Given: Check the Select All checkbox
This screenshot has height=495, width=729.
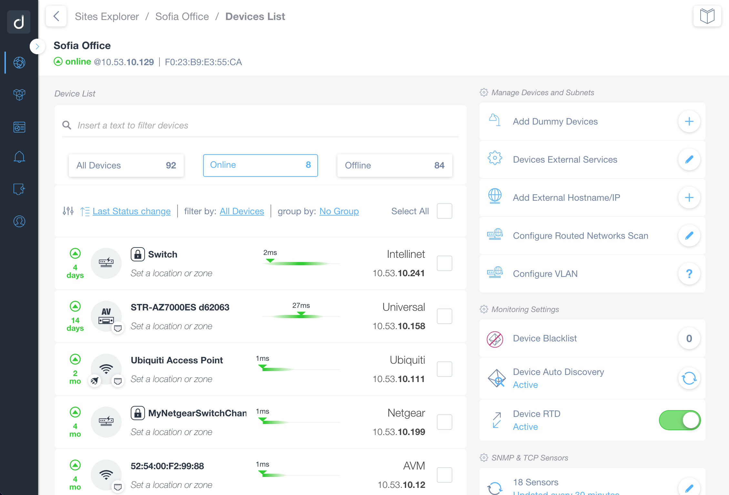Looking at the screenshot, I should (x=444, y=211).
